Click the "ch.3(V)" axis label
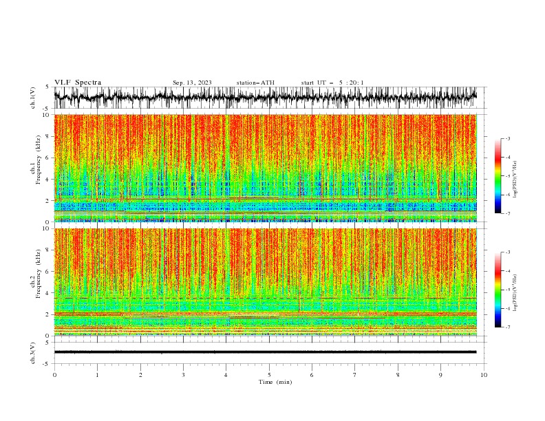This screenshot has height=421, width=545. [33, 354]
